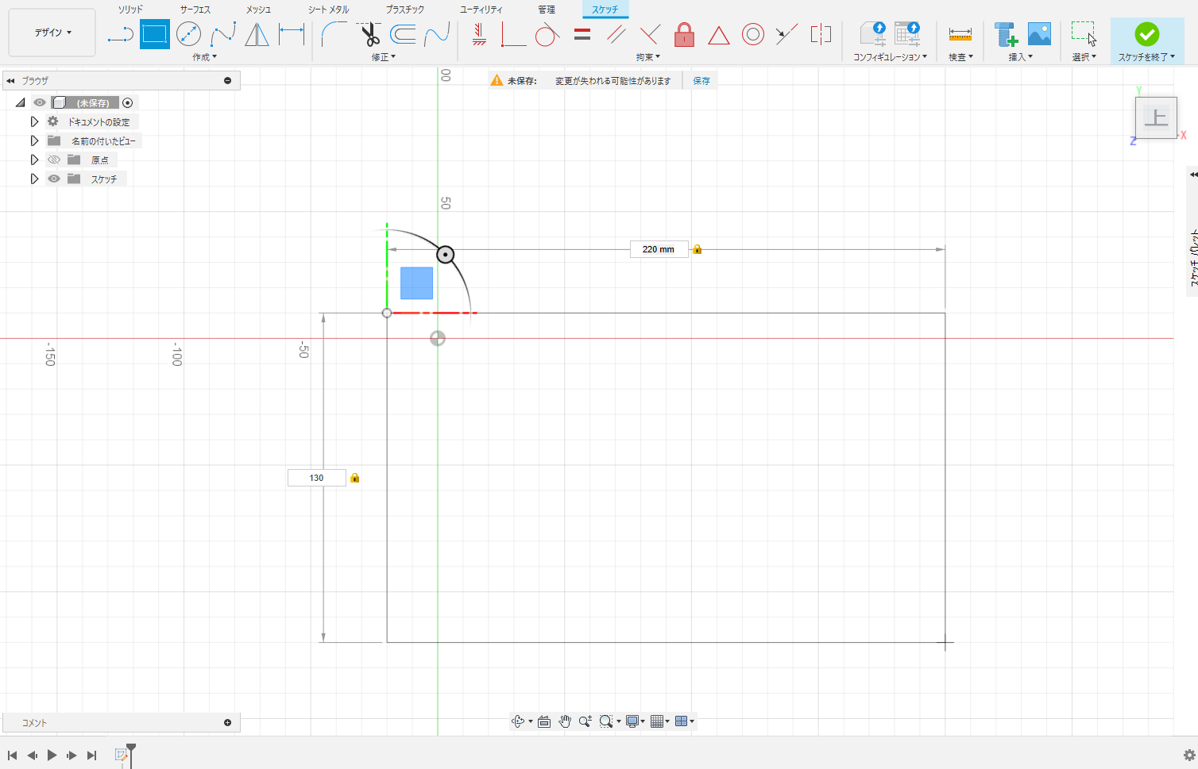
Task: Click the 保存 save link
Action: pos(701,81)
